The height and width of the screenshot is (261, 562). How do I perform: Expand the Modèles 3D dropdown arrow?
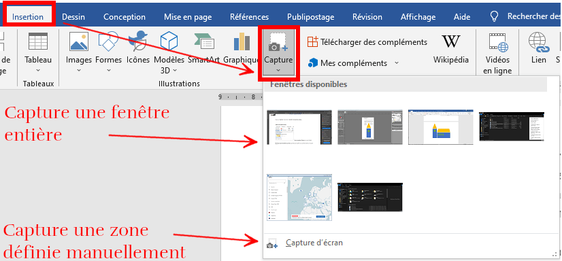(176, 70)
